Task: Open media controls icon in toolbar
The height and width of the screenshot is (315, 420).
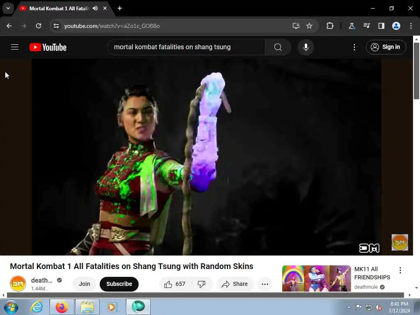Action: tap(366, 26)
